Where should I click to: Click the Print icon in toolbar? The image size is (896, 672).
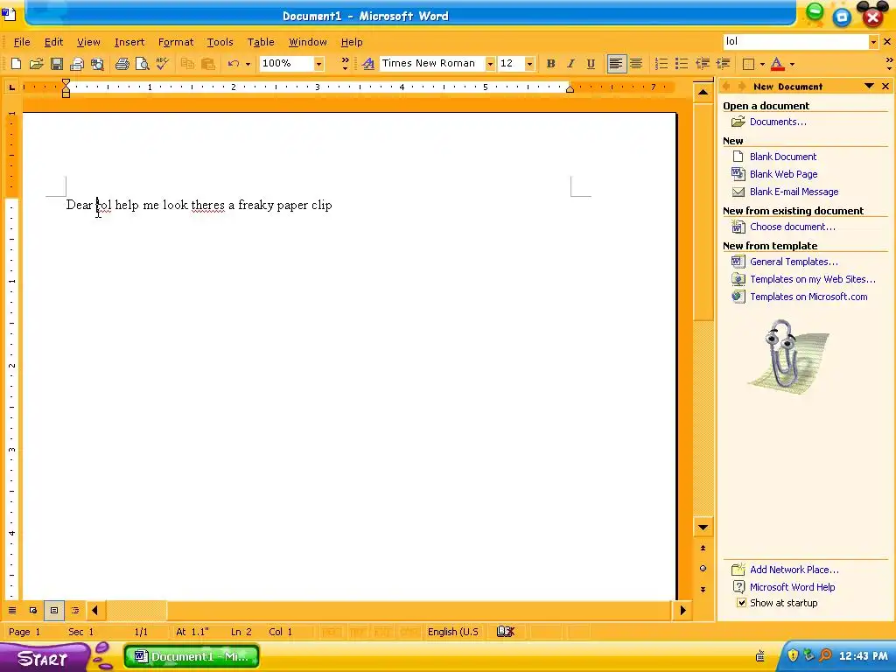(122, 63)
